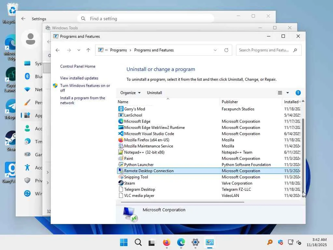Select the Python Software Foundation publisher cell

click(246, 164)
